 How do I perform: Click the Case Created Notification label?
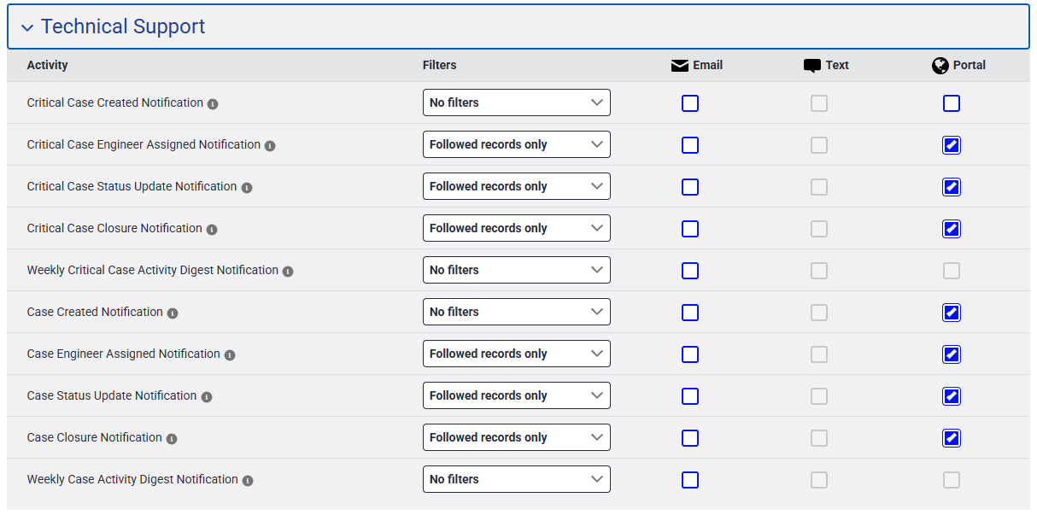tap(95, 312)
